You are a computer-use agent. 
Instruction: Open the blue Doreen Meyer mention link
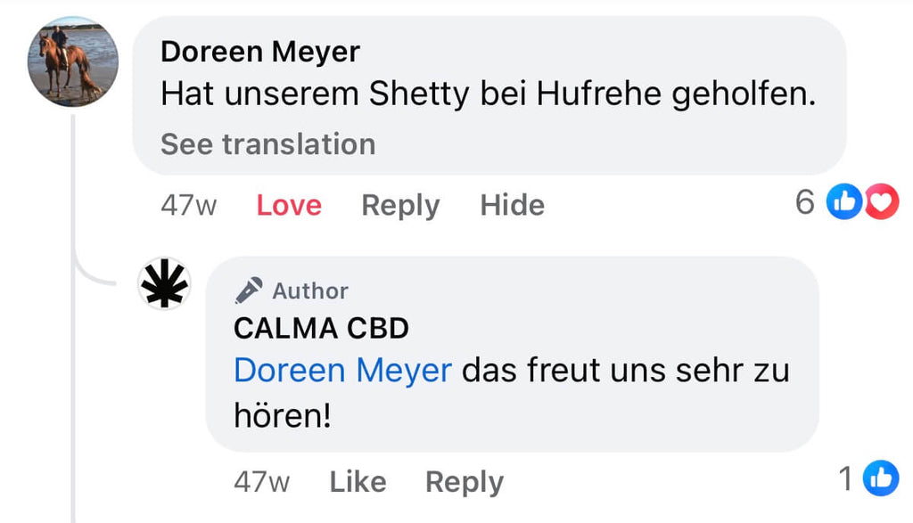coord(342,371)
